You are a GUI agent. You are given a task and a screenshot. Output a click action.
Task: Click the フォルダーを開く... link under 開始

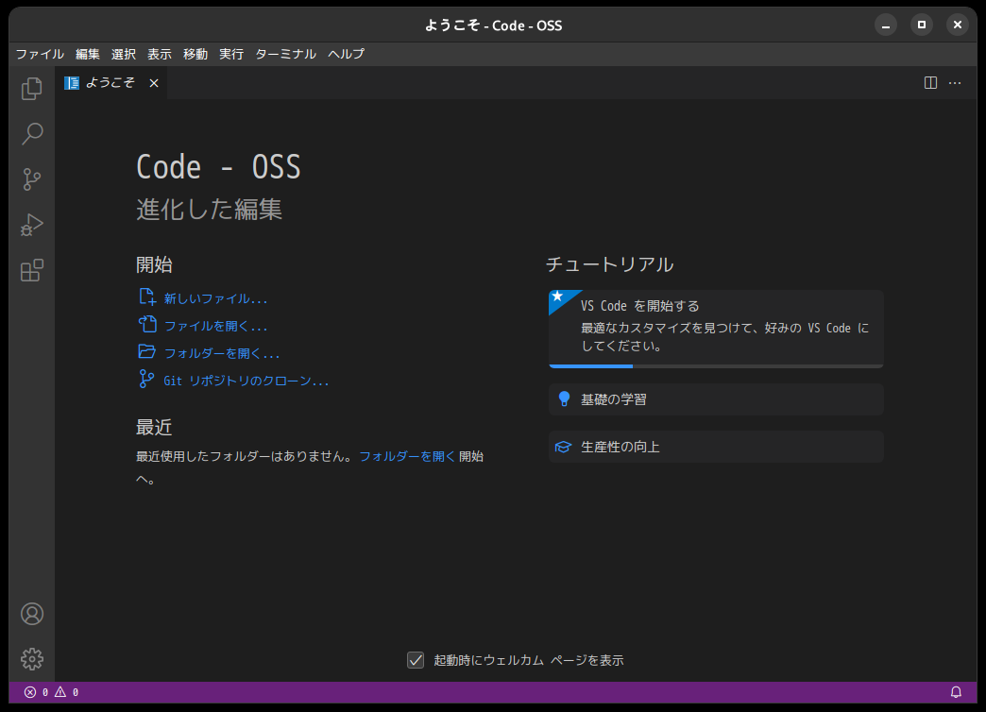222,353
